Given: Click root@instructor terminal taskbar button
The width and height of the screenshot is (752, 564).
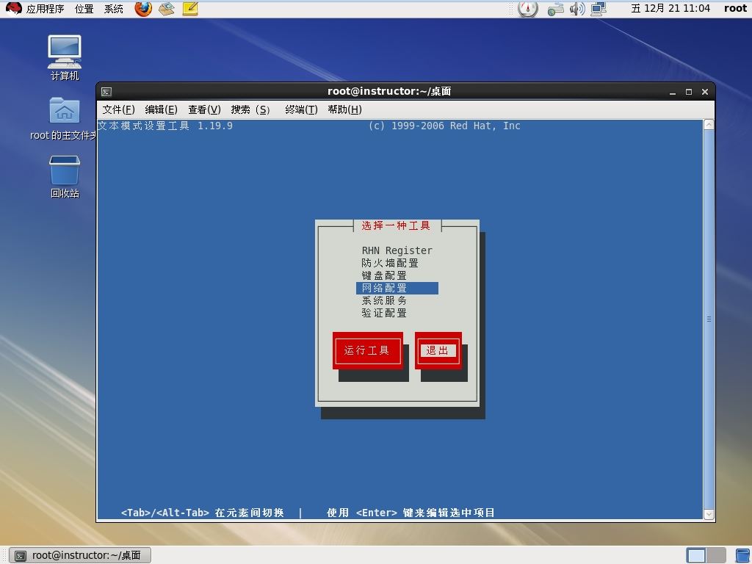Looking at the screenshot, I should pos(80,555).
